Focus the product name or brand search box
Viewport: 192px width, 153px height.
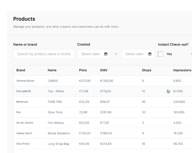(44, 54)
